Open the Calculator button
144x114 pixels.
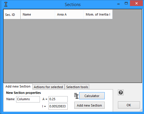point(92,96)
